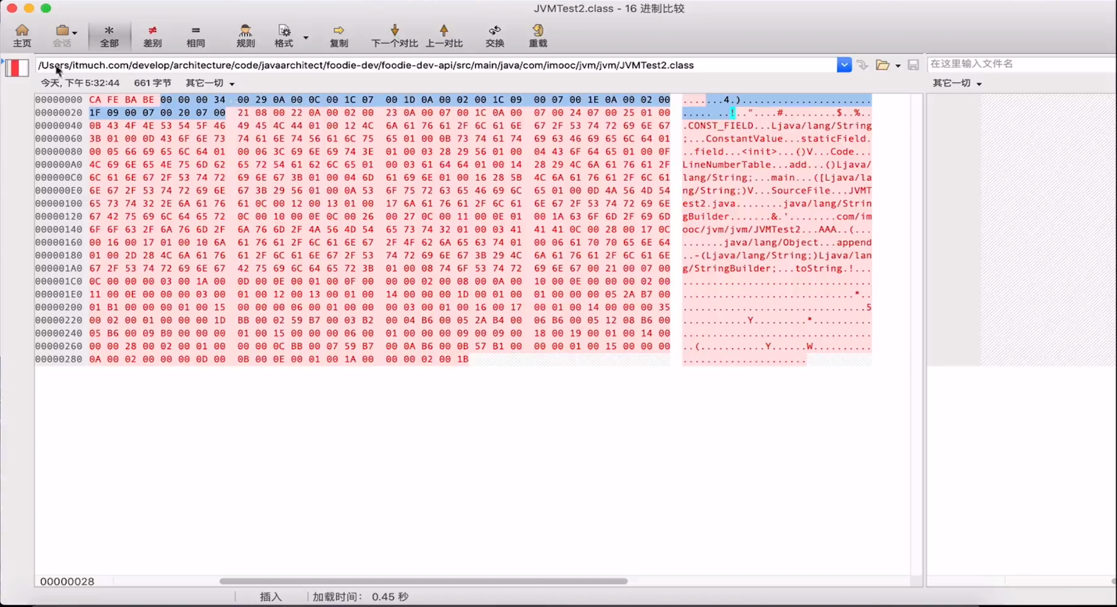Expand the left file path history dropdown
This screenshot has width=1117, height=607.
(844, 65)
